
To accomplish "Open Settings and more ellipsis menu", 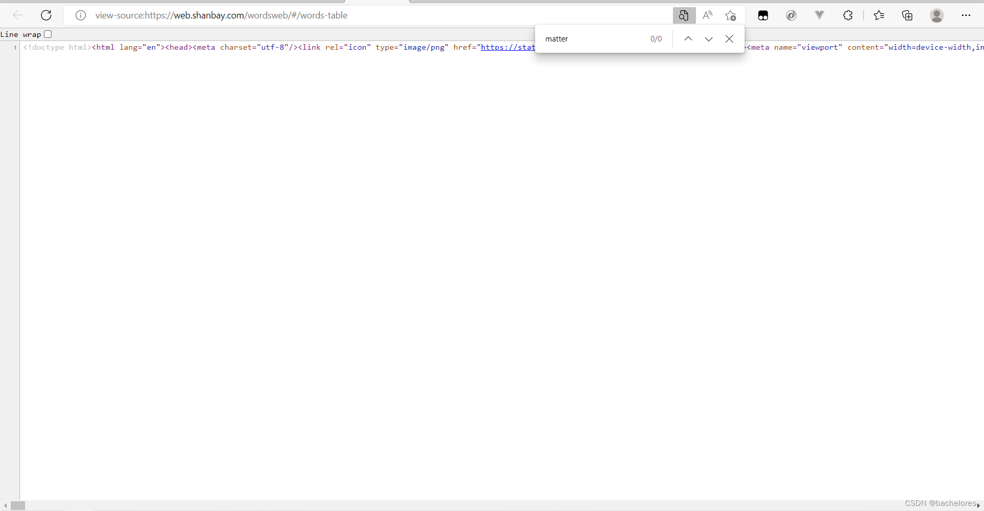I will point(966,15).
